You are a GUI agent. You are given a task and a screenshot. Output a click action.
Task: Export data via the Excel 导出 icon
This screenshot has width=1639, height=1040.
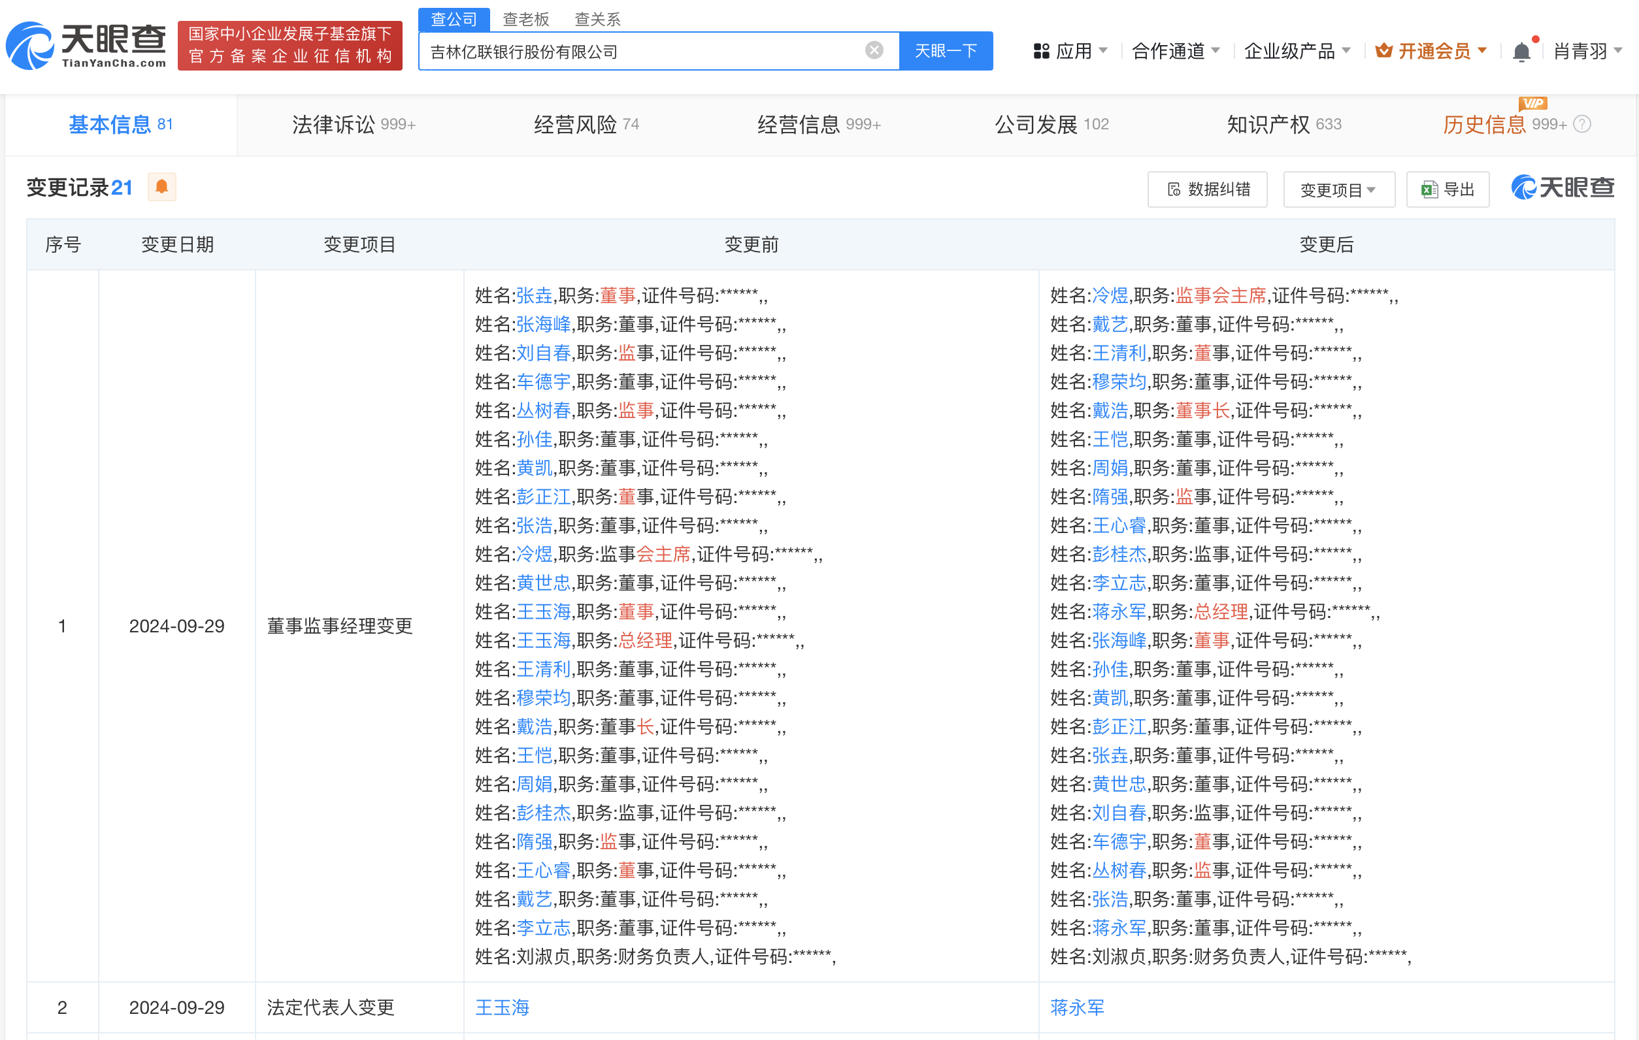point(1428,189)
